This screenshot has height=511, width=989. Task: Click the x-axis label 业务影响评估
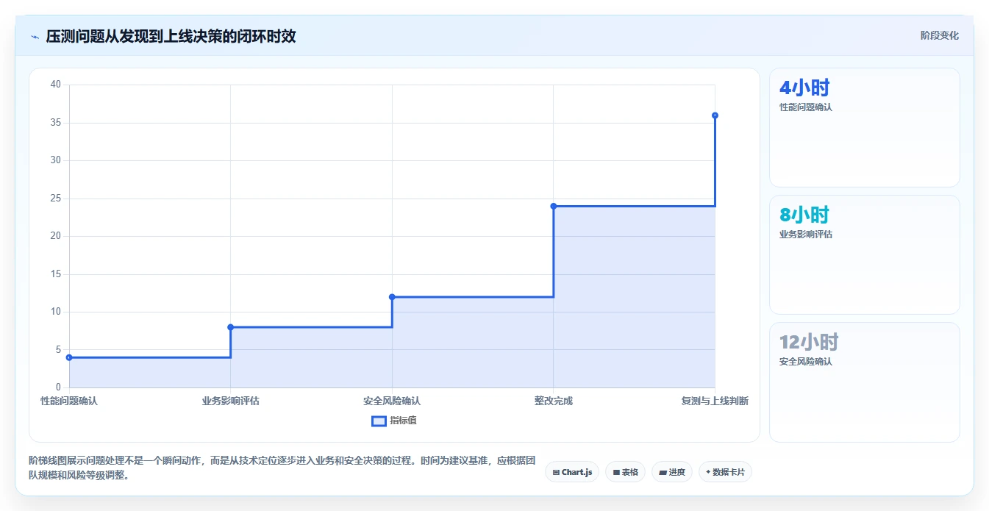click(x=230, y=401)
